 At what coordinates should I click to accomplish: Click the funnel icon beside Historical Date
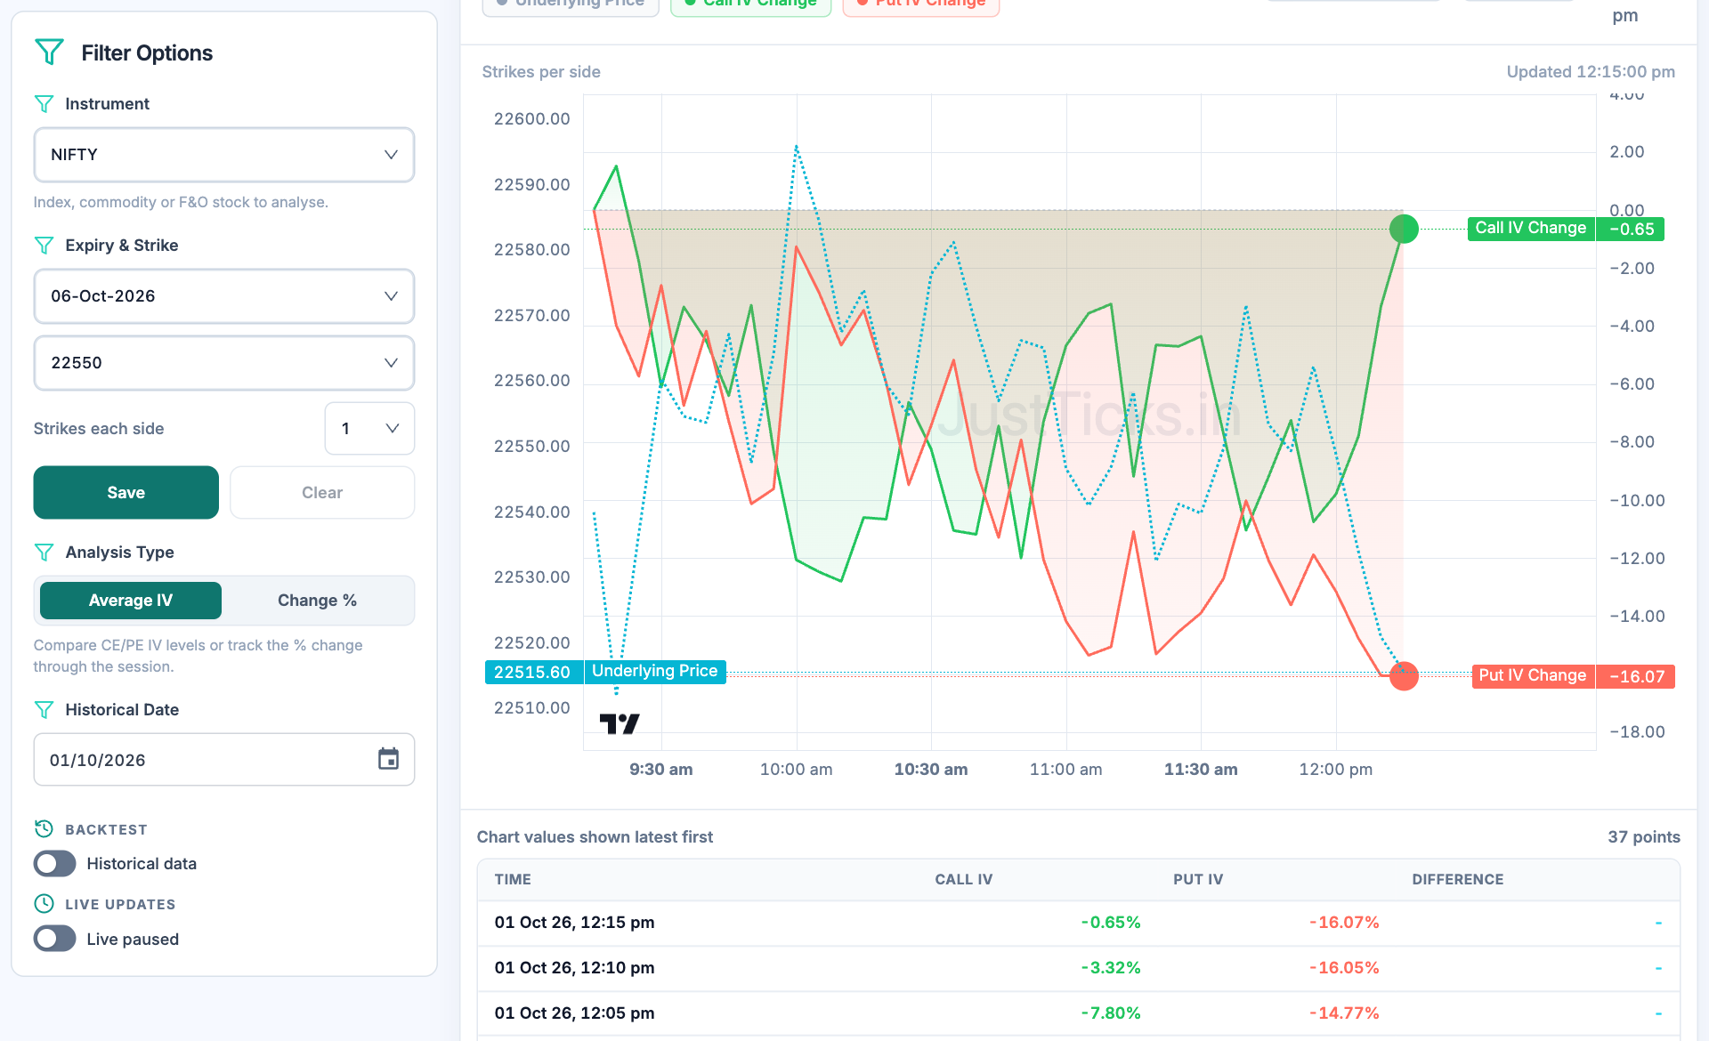click(x=44, y=710)
